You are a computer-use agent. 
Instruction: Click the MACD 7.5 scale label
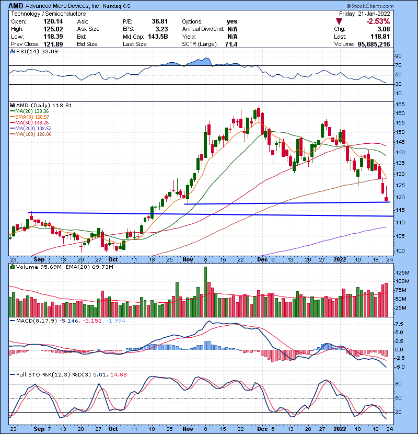tap(399, 324)
